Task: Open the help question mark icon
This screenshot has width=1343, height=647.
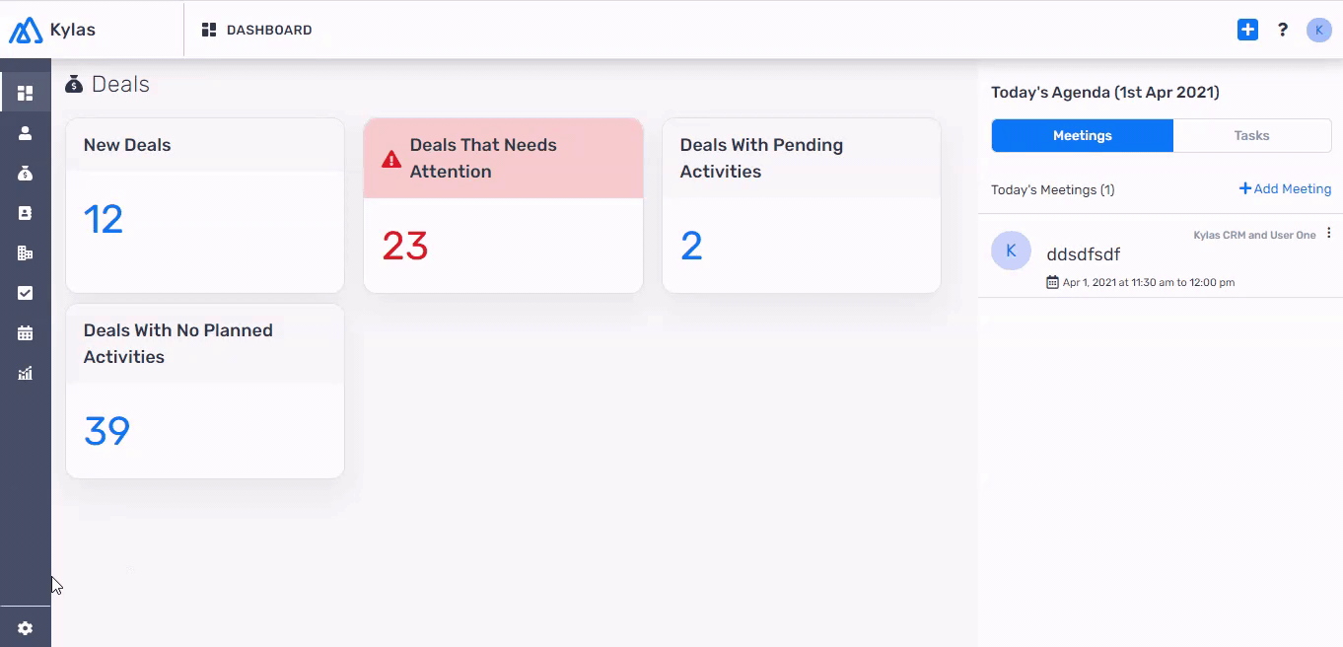Action: coord(1283,30)
